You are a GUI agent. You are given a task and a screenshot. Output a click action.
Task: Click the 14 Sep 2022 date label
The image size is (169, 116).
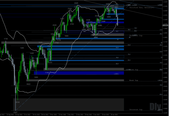[x=10, y=115]
